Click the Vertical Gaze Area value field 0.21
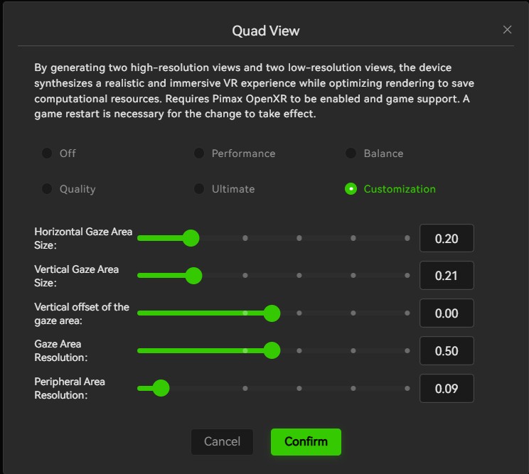The height and width of the screenshot is (474, 529). (x=447, y=276)
